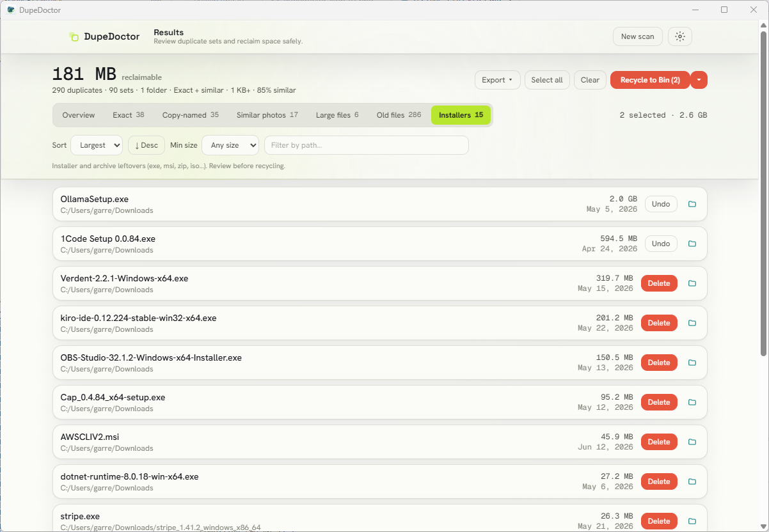The height and width of the screenshot is (532, 769).
Task: Start a New scan
Action: [x=638, y=36]
